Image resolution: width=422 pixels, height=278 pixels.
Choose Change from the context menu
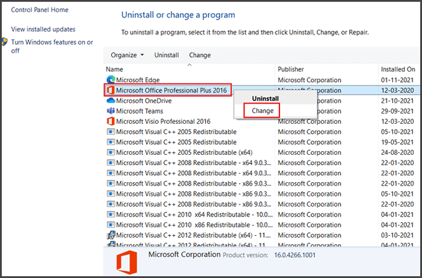262,111
